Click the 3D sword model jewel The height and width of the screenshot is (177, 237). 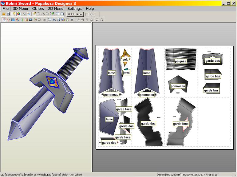(53, 82)
